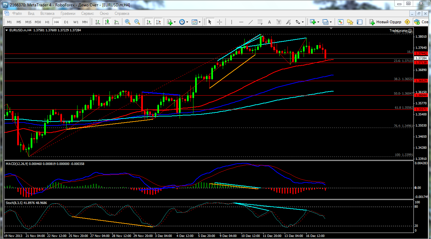Open the Вставка menu

(48, 13)
